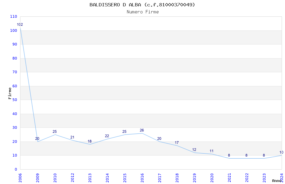Select the x-axis year 2014
This screenshot has width=285, height=184.
[107, 178]
